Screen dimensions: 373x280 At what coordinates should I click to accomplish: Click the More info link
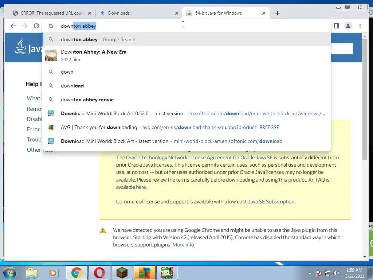point(183,245)
